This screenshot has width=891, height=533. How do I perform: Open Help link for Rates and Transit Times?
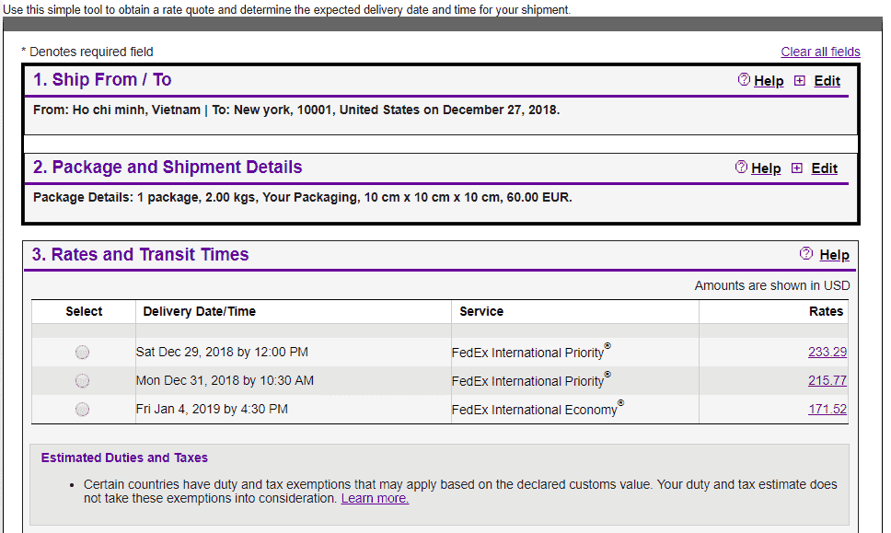[x=834, y=255]
